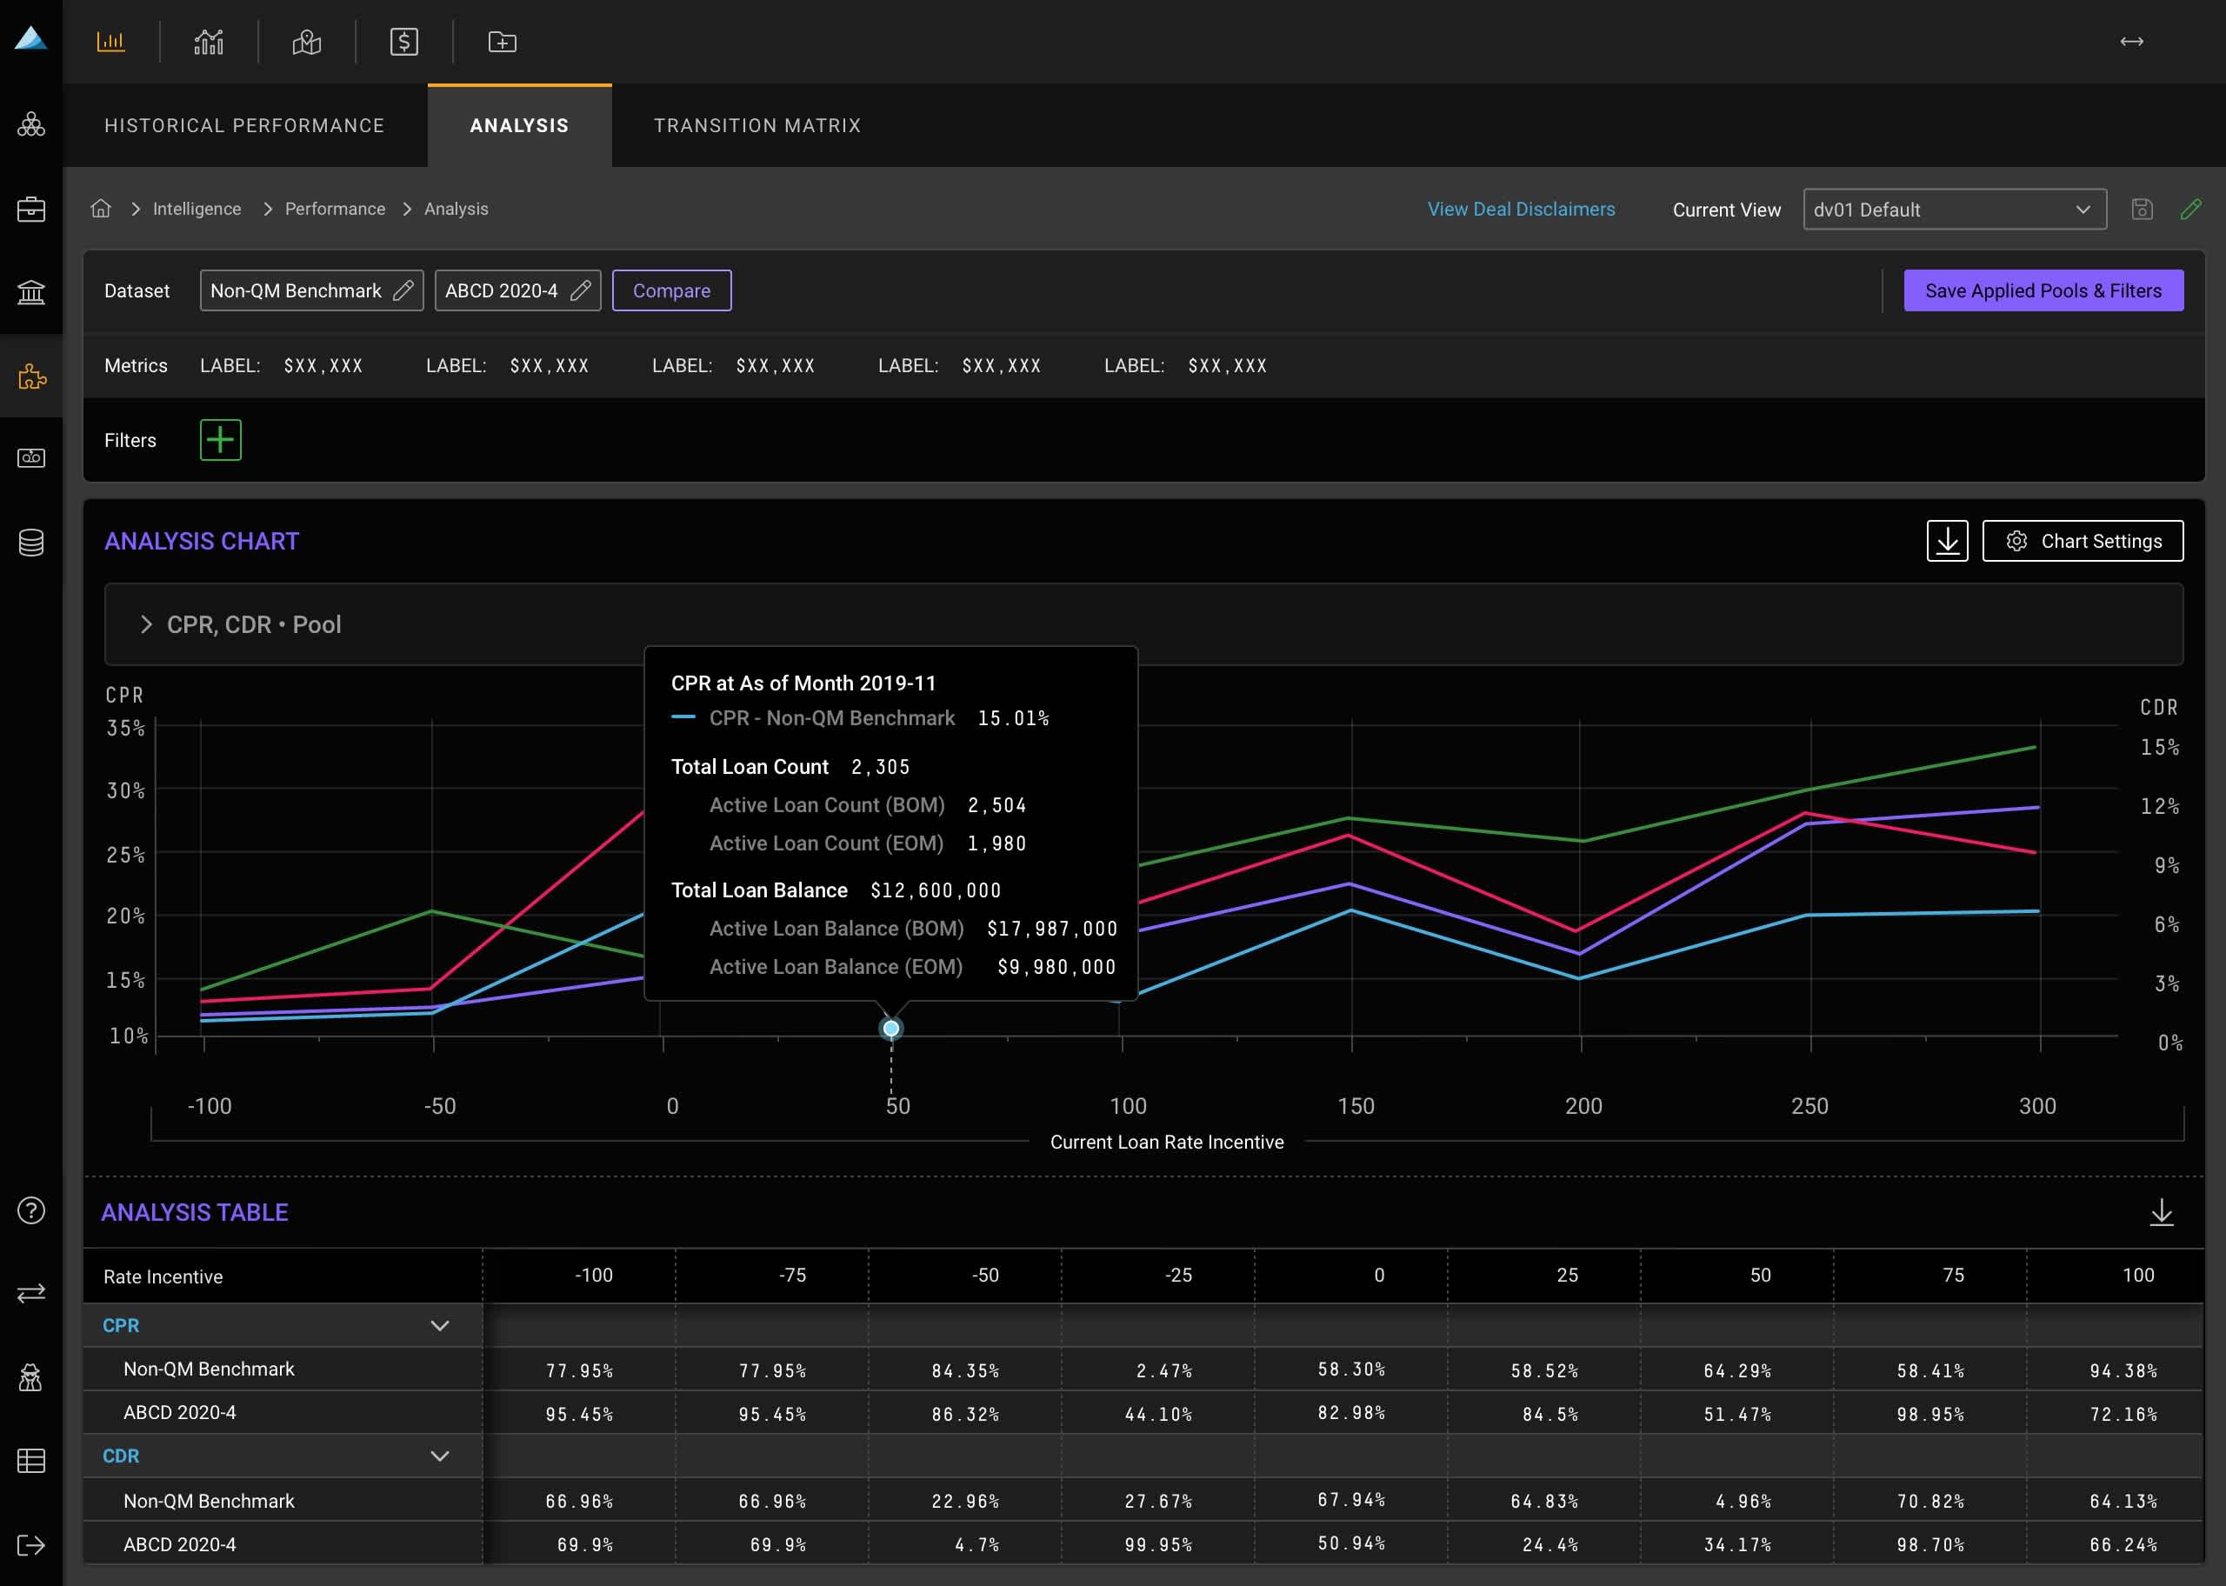Open the cash banknote sidebar icon
The width and height of the screenshot is (2226, 1586).
(x=31, y=458)
